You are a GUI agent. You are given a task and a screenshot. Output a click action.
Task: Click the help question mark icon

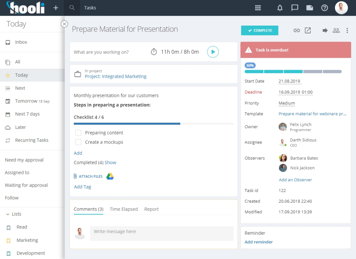click(x=324, y=8)
